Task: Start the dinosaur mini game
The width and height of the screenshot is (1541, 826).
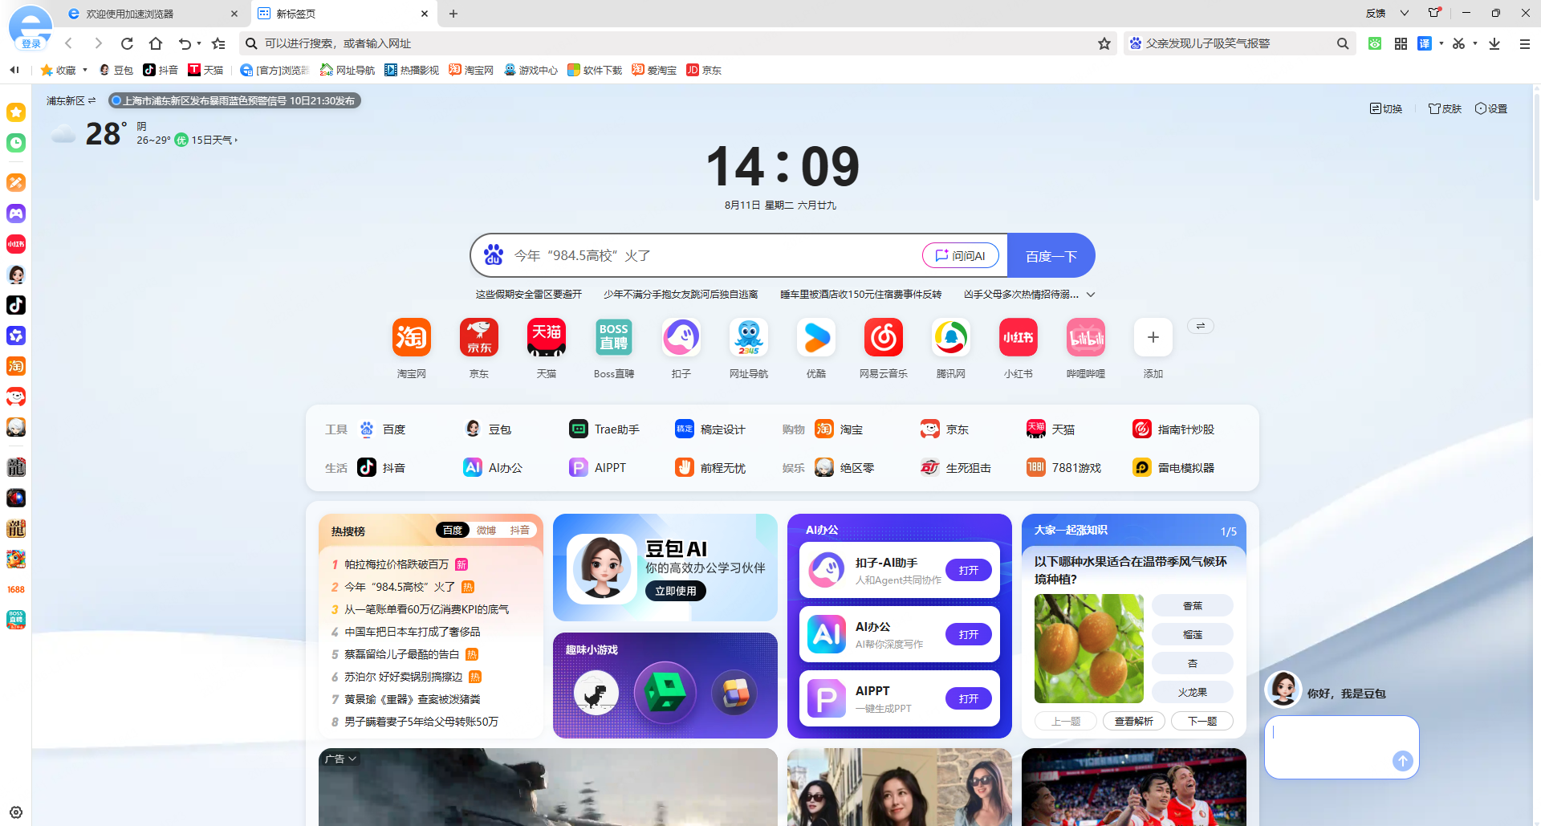Action: 596,693
